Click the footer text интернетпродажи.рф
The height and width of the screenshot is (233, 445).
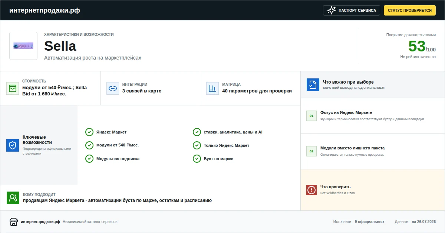40,222
